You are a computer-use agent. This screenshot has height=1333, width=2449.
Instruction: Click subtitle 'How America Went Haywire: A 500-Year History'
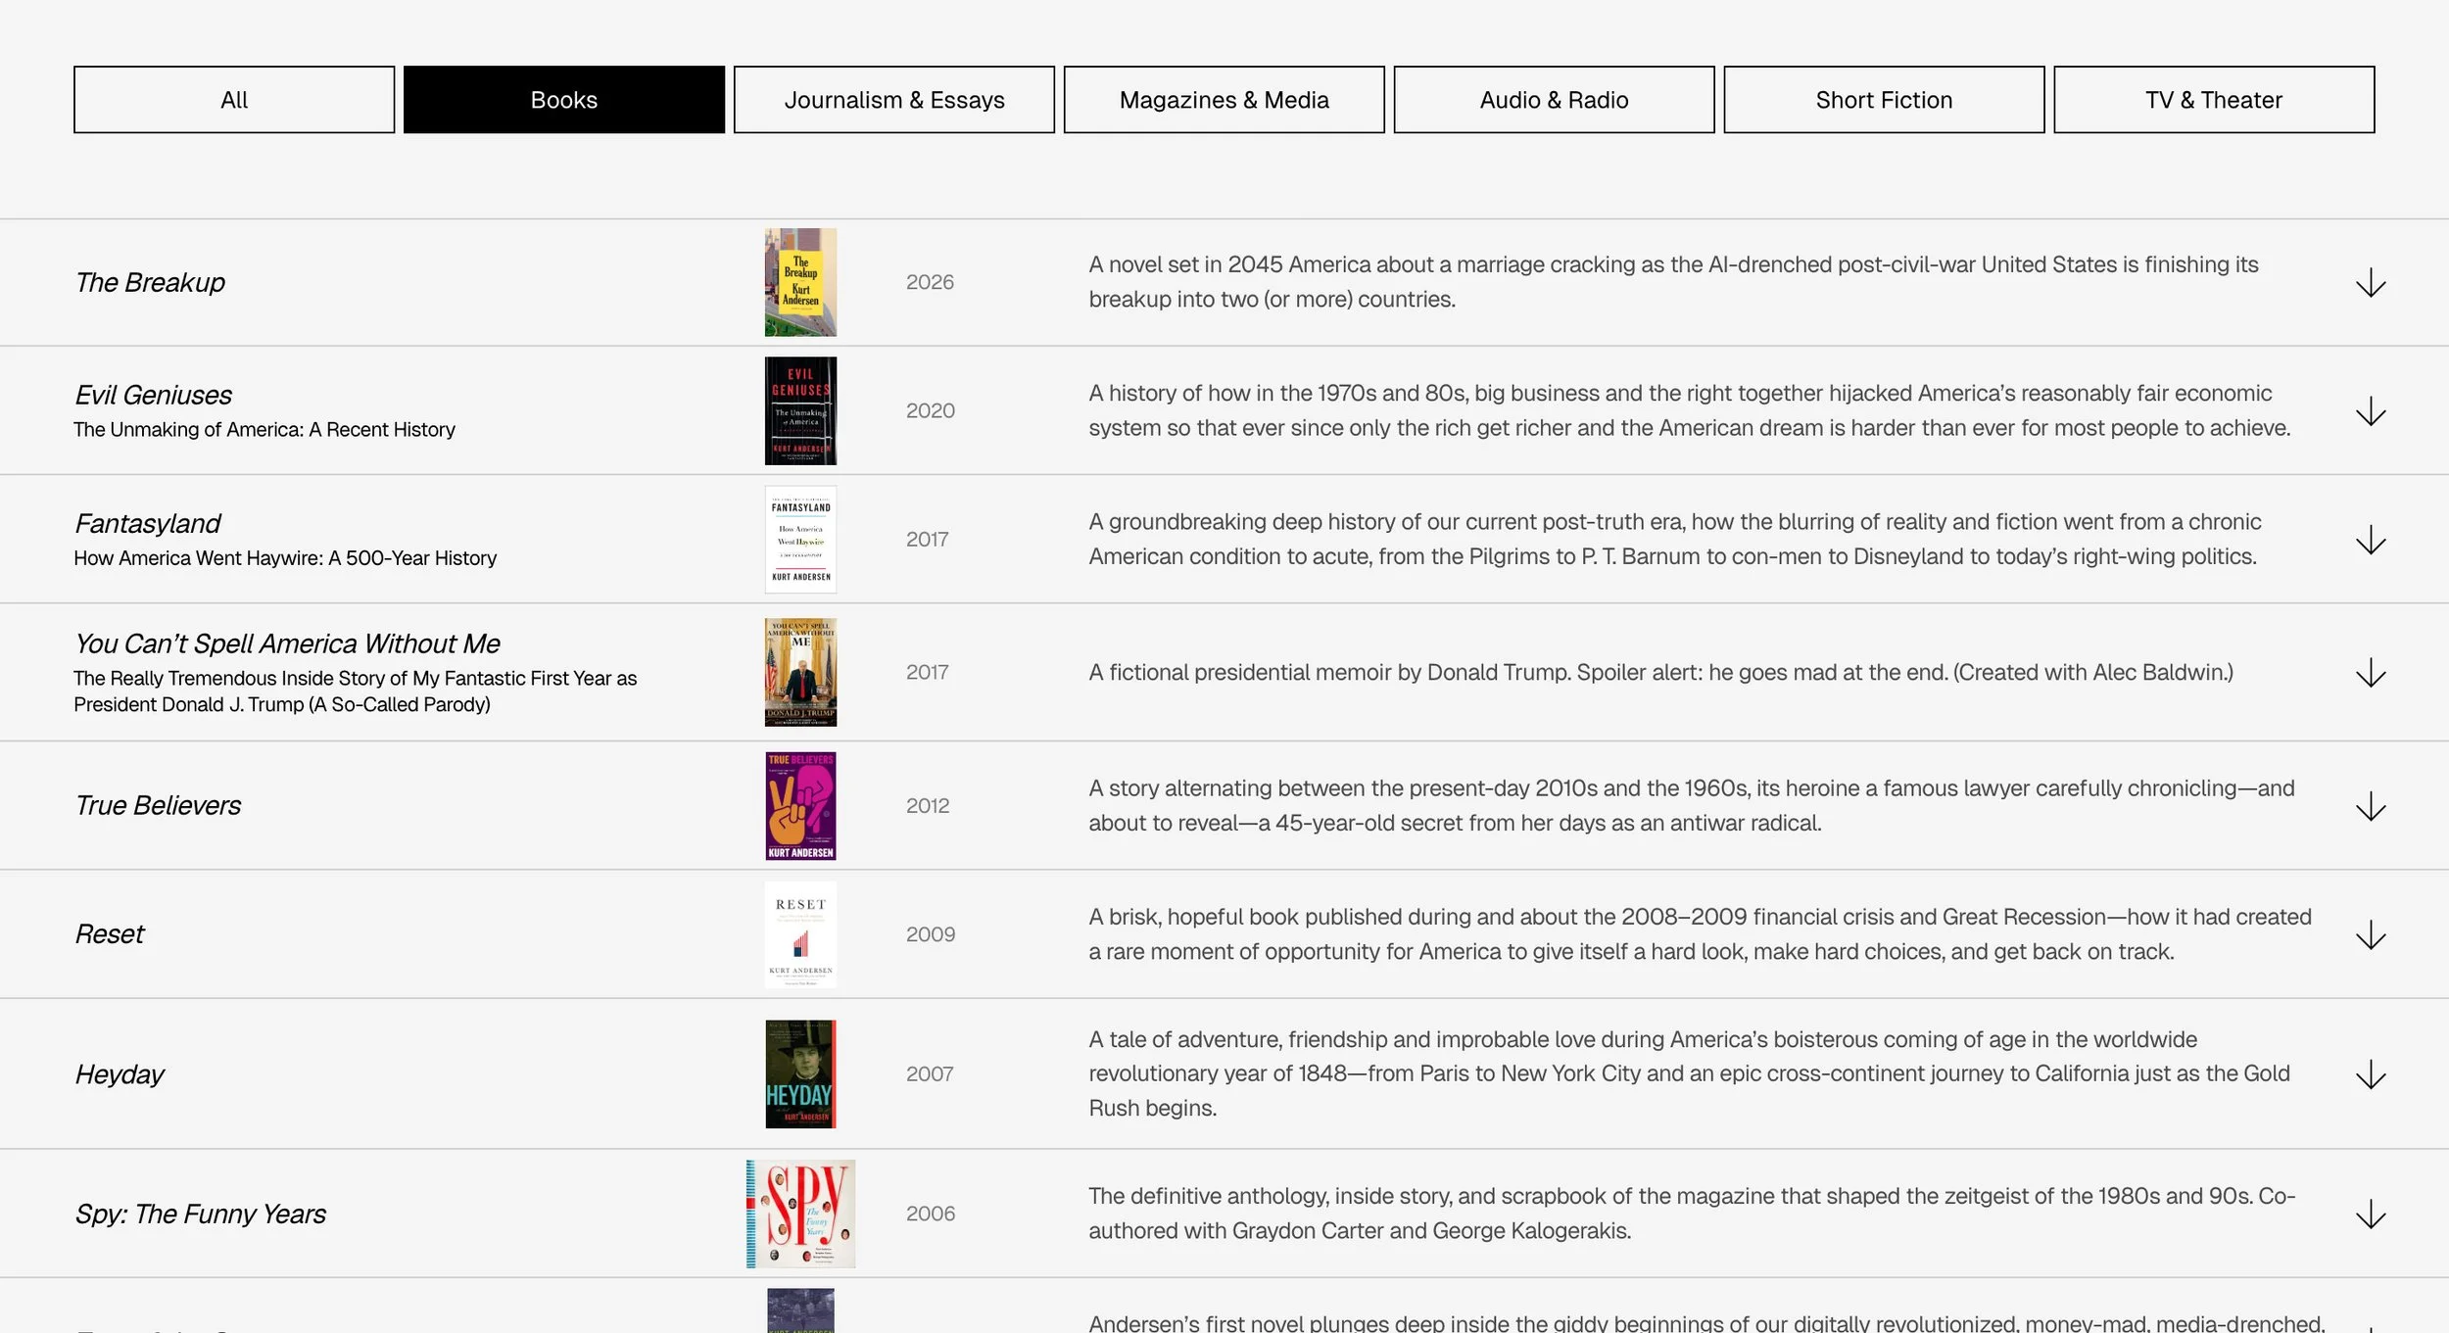285,557
